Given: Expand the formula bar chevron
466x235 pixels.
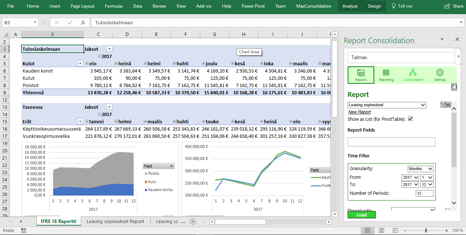Looking at the screenshot, I should (461, 22).
